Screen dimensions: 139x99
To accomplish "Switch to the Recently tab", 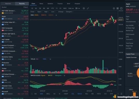I will pos(22,4).
